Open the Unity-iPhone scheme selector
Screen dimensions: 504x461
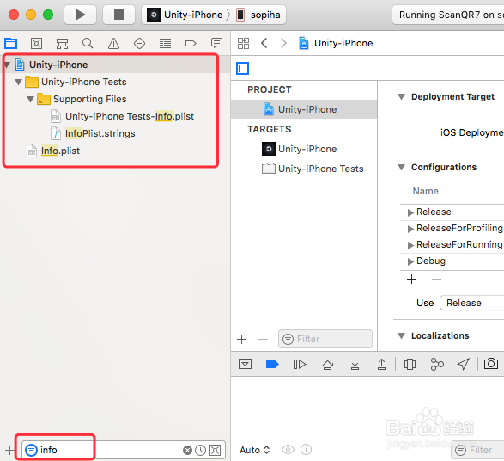pyautogui.click(x=185, y=15)
